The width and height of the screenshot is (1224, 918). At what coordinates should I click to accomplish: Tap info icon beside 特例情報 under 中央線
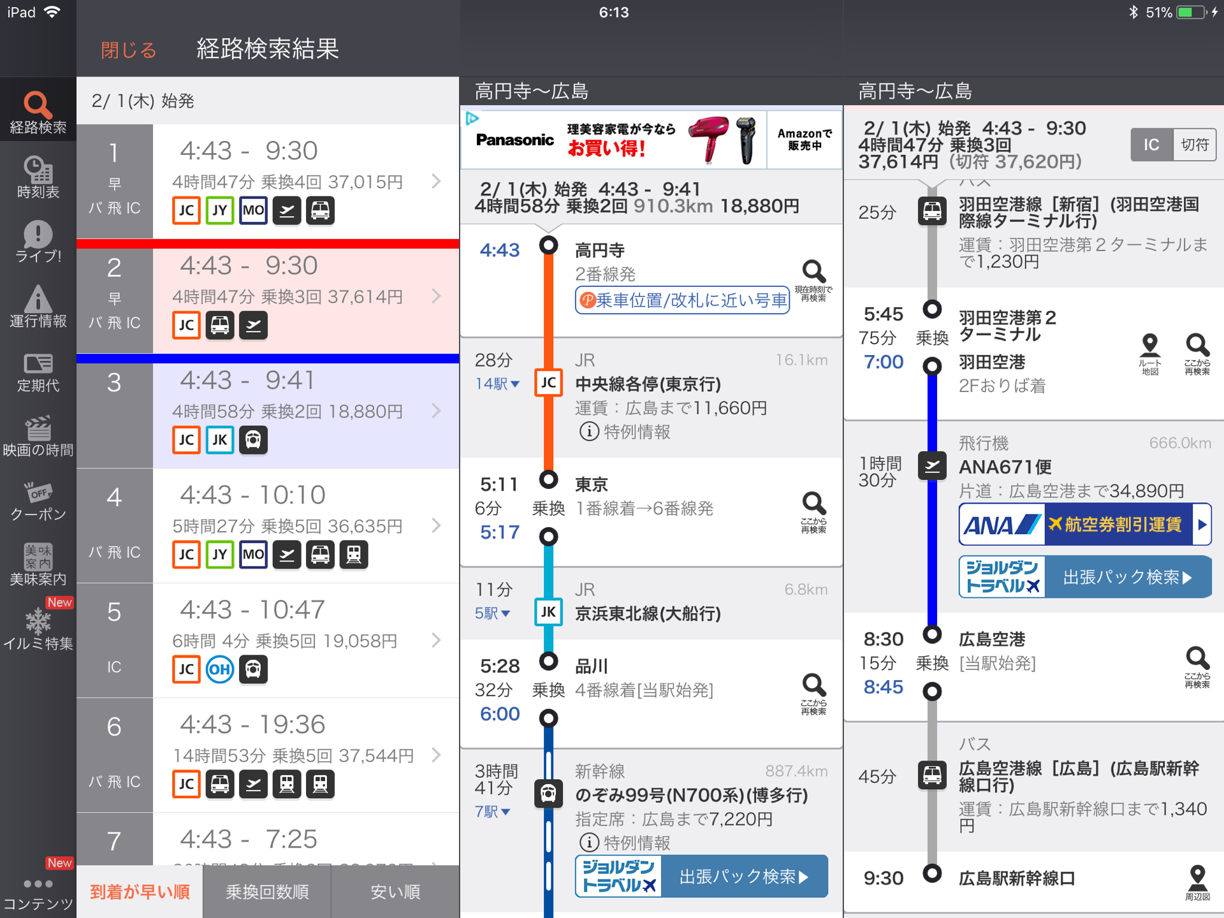tap(588, 432)
